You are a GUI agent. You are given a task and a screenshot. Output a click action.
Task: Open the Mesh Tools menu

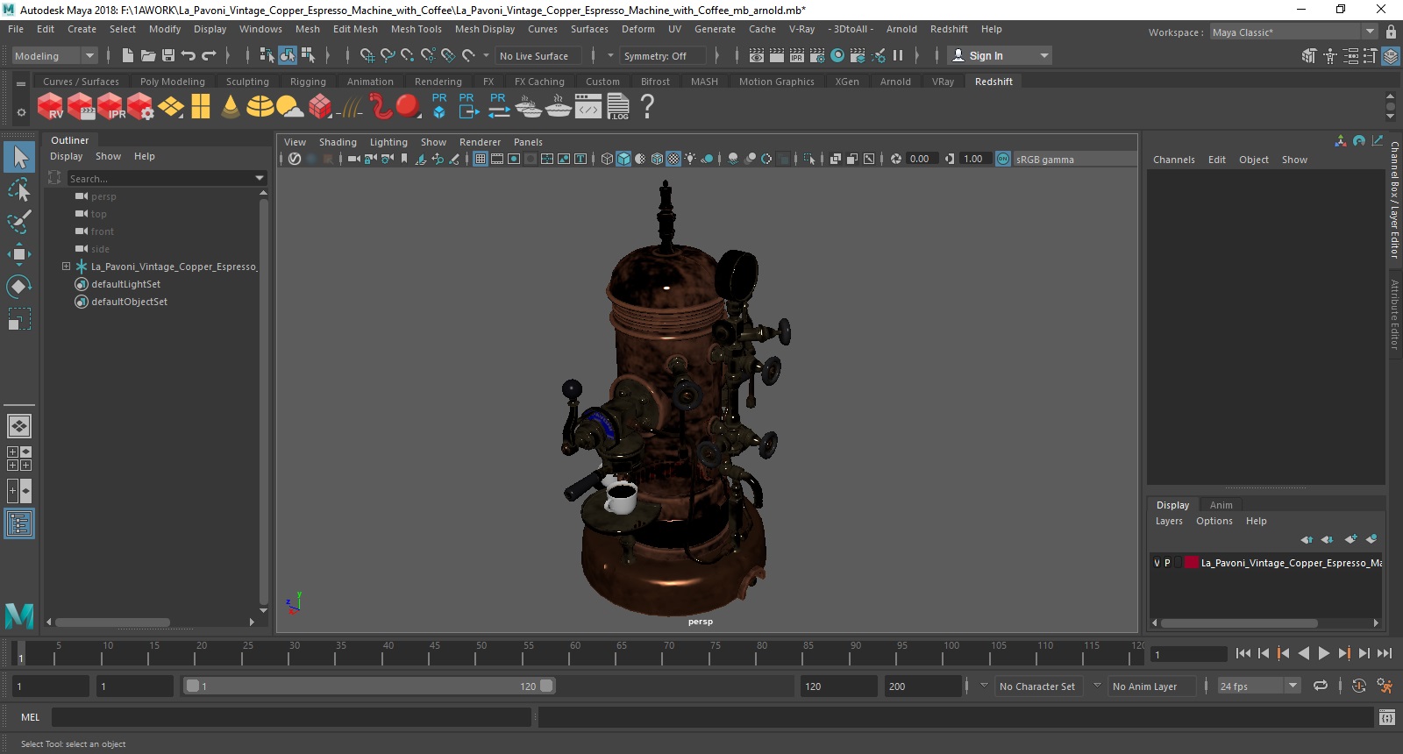(416, 29)
